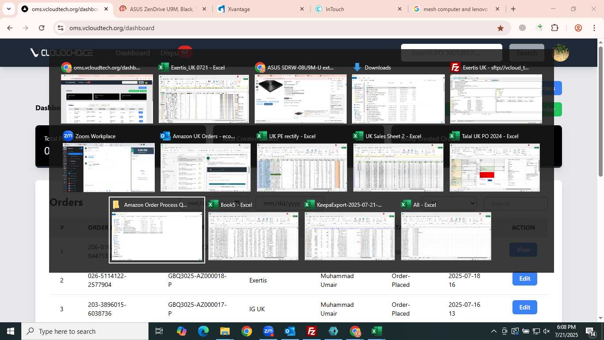Screen dimensions: 604x340
Task: Open Microsoft Edge from the taskbar
Action: coord(203,331)
